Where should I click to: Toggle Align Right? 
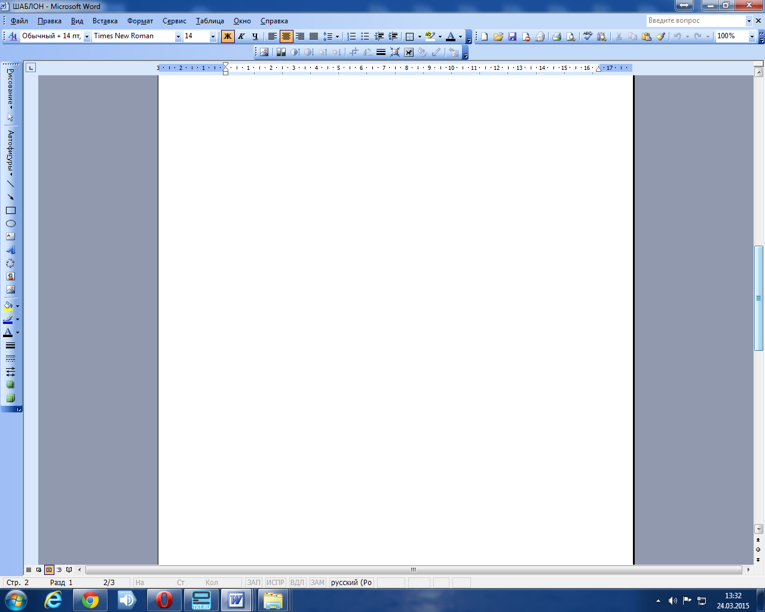(300, 36)
